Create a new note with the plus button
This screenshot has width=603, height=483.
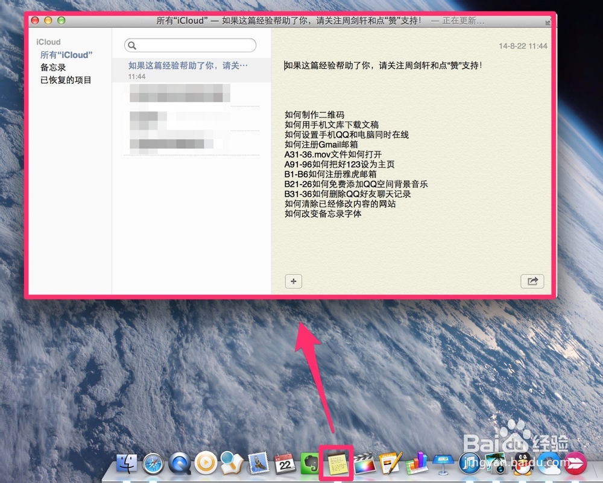click(293, 281)
